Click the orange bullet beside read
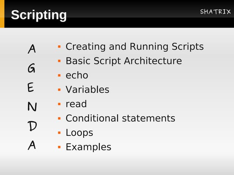Screen dimensions: 234x175 click(x=58, y=104)
